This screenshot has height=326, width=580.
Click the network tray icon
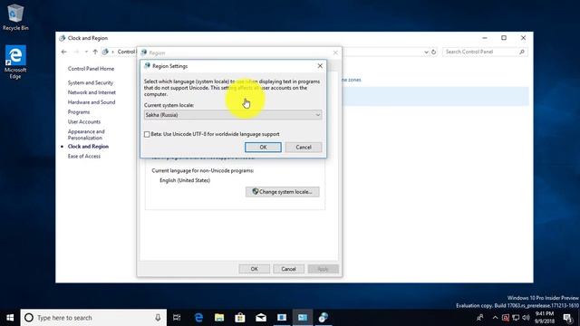click(516, 318)
